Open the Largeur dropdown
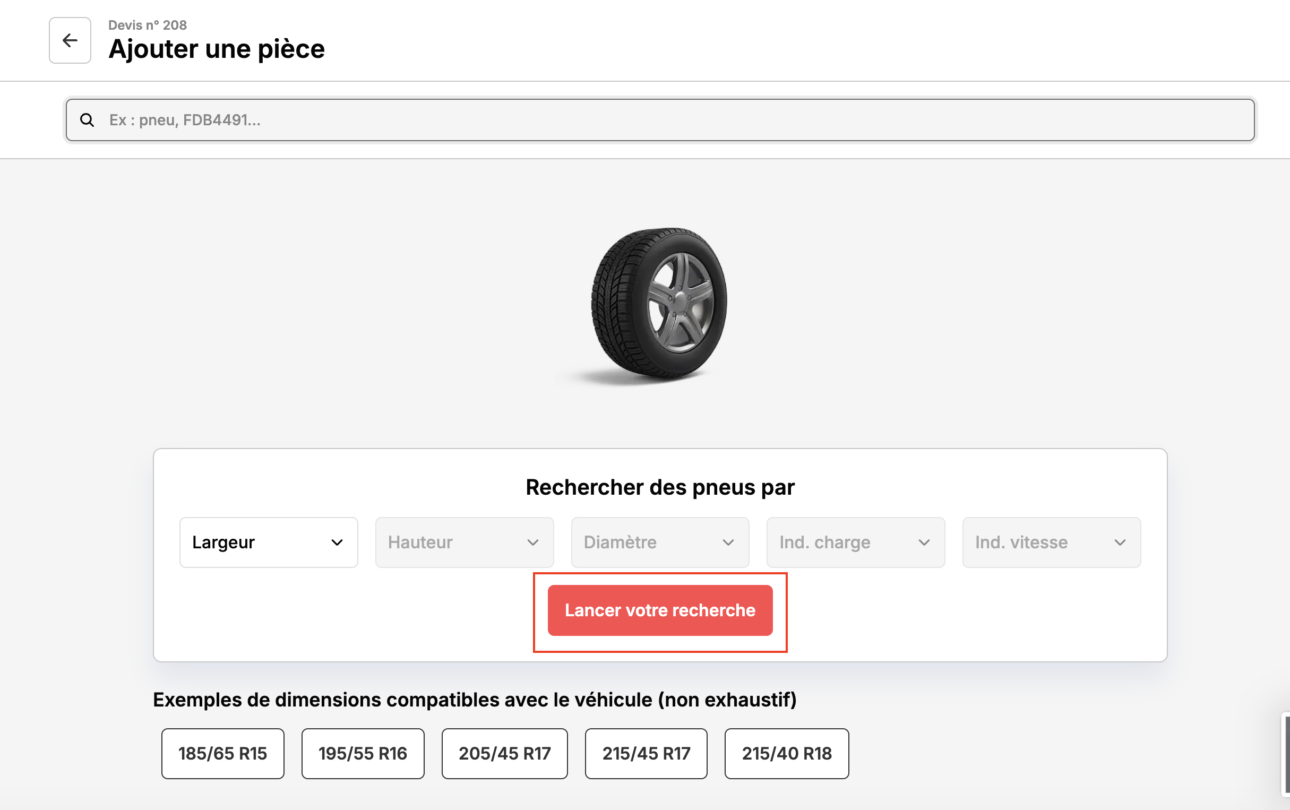The width and height of the screenshot is (1290, 810). click(269, 542)
